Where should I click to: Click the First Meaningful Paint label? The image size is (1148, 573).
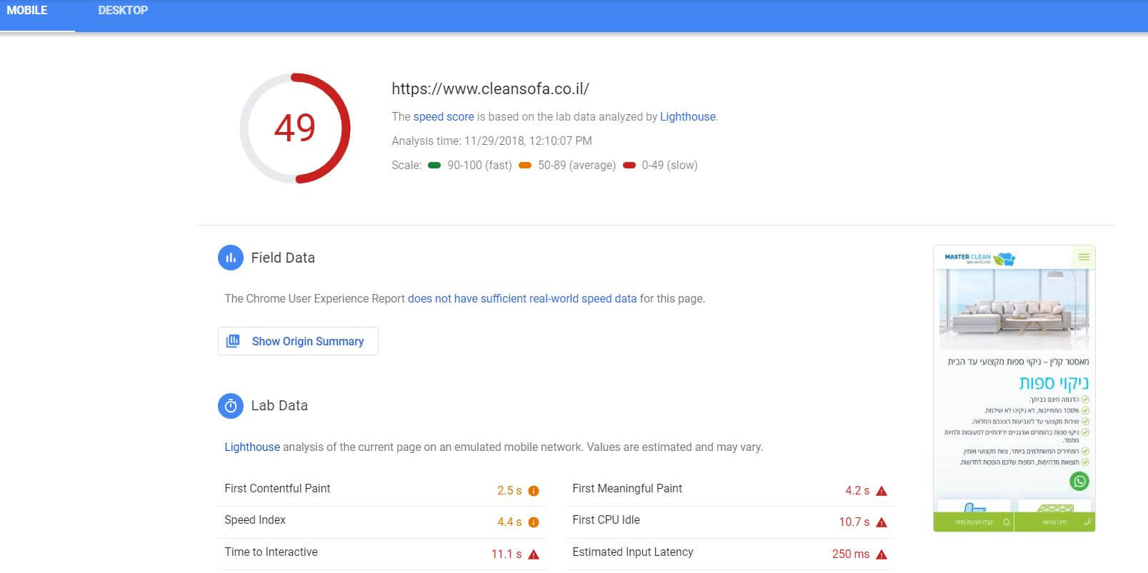[627, 489]
